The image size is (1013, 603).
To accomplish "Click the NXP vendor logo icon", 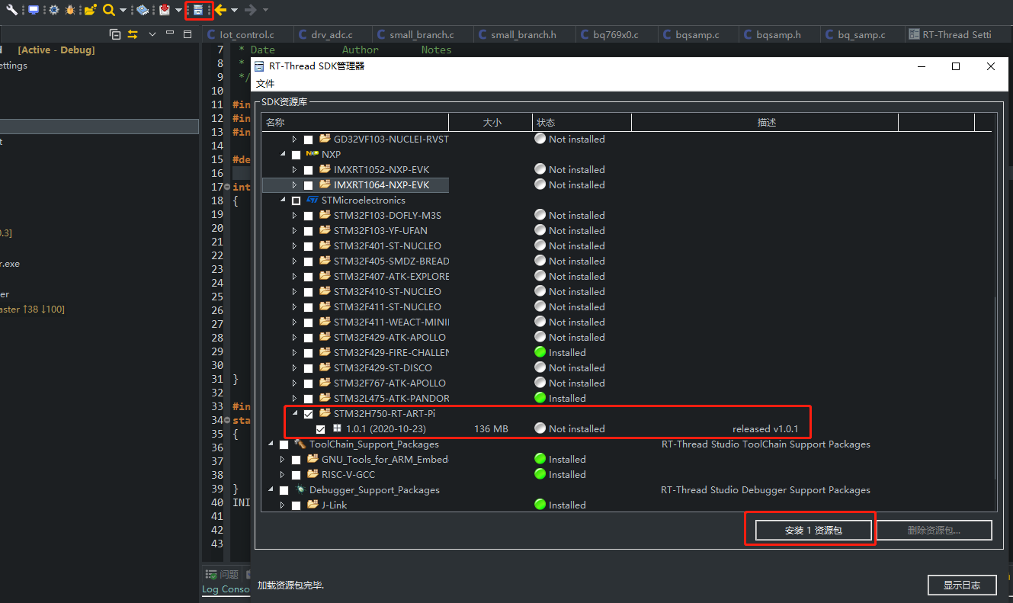I will click(312, 154).
